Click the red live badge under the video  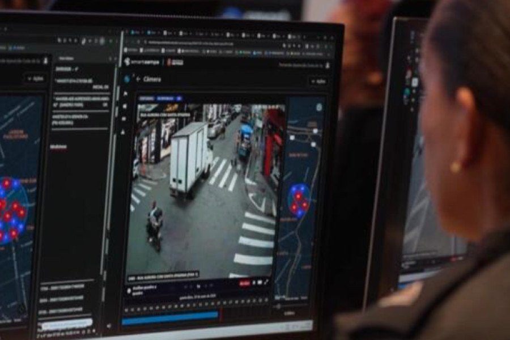tap(244, 283)
